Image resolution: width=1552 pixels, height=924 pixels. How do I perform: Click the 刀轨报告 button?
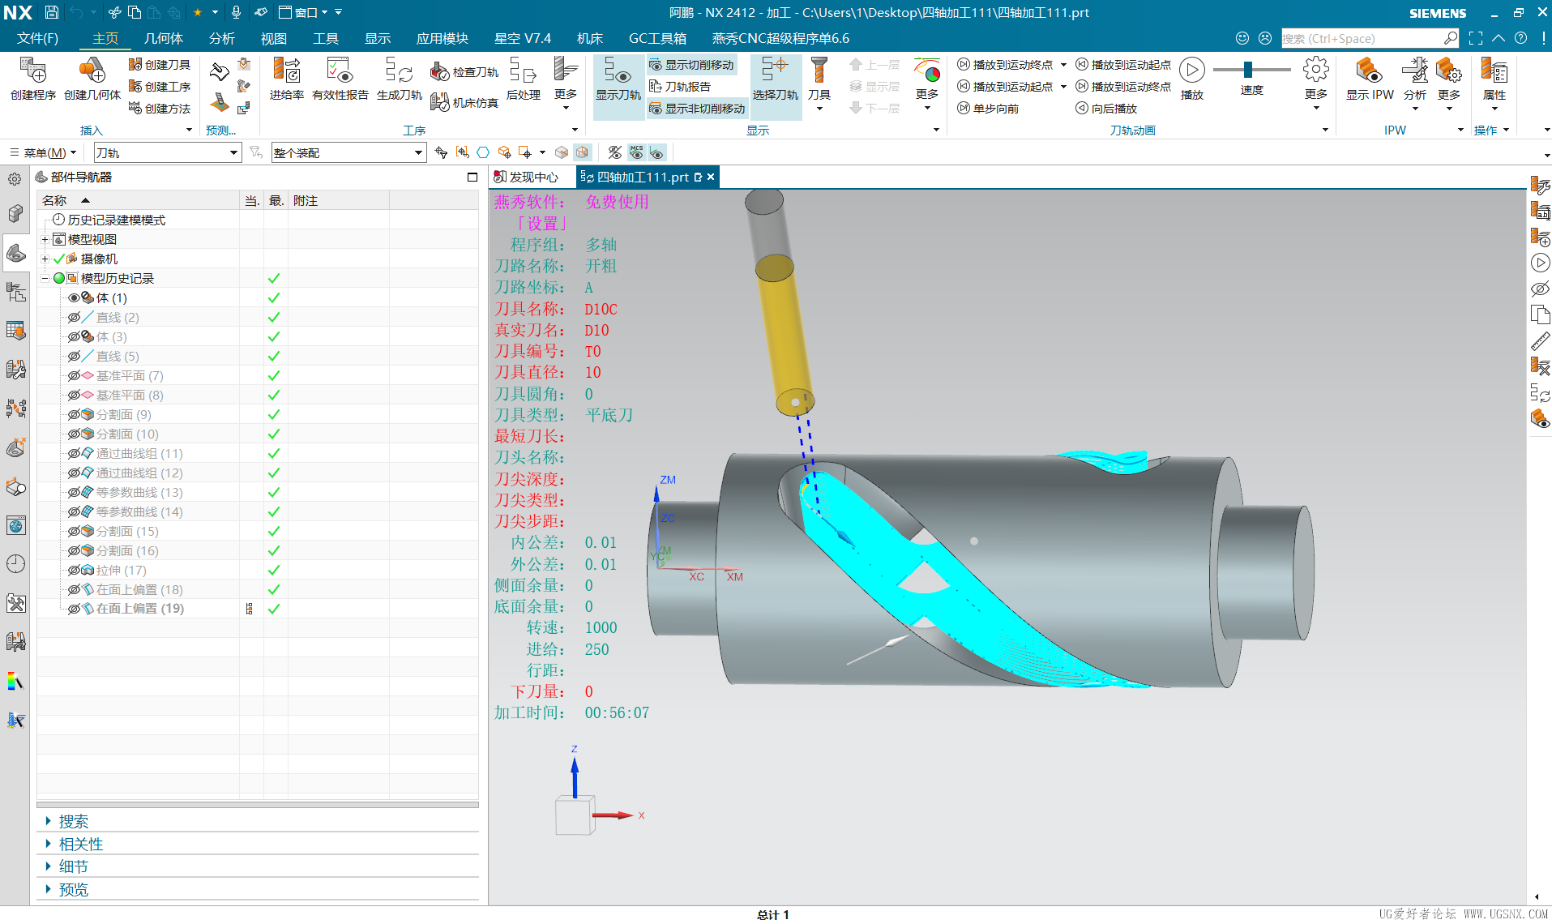pos(681,87)
